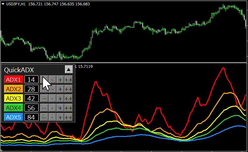Increase ADX5 period with the single plus button

tap(60, 117)
